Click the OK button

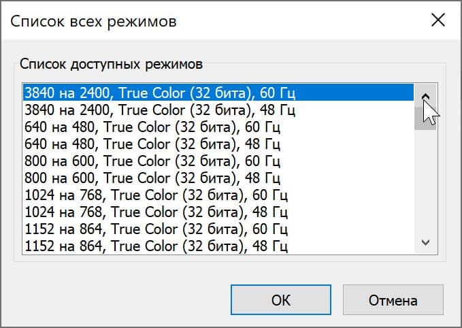coord(280,300)
